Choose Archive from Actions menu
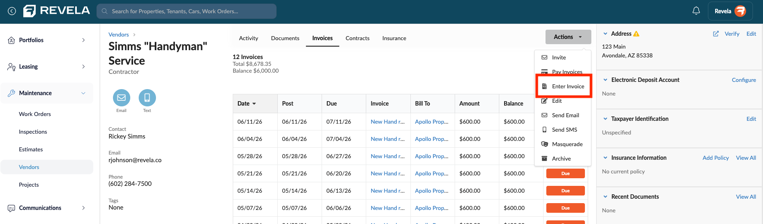The width and height of the screenshot is (763, 224). click(x=563, y=159)
